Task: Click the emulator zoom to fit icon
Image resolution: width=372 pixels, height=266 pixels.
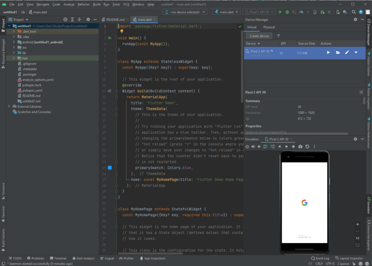Action: pyautogui.click(x=358, y=245)
